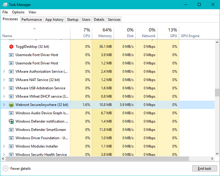220x176 pixels.
Task: Sort processes by Disk column header
Action: [125, 33]
